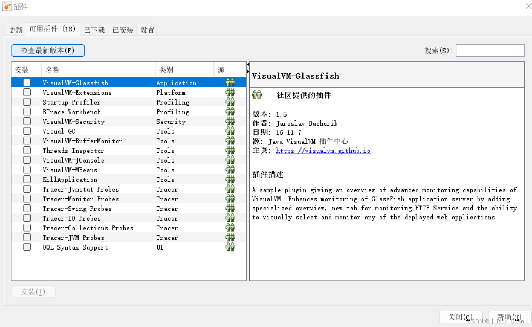Click the VisualVM app icon in title bar

click(7, 6)
